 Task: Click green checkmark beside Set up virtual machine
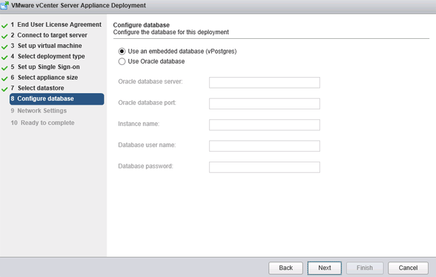click(x=5, y=47)
